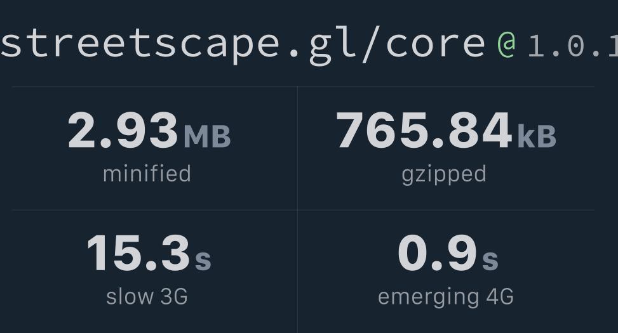The width and height of the screenshot is (618, 333).
Task: Click the MB unit label
Action: pos(207,137)
